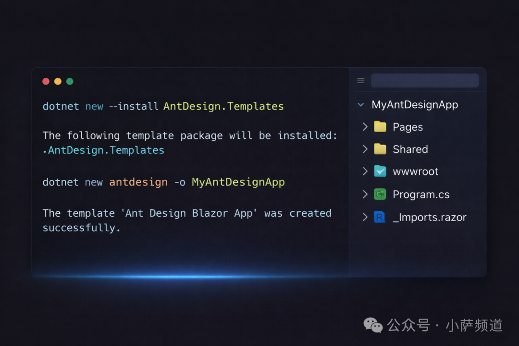Select the Shared yellow folder icon
Image resolution: width=519 pixels, height=346 pixels.
380,149
